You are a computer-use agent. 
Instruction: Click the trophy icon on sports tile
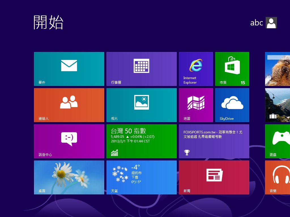(x=187, y=152)
